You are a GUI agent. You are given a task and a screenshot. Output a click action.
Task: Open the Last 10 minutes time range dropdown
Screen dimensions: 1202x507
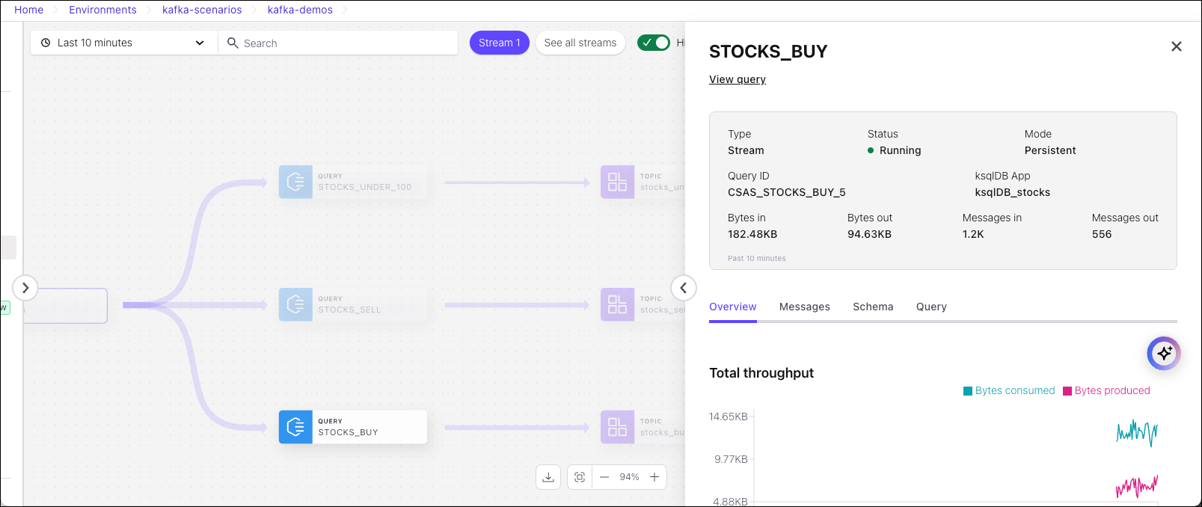[123, 43]
